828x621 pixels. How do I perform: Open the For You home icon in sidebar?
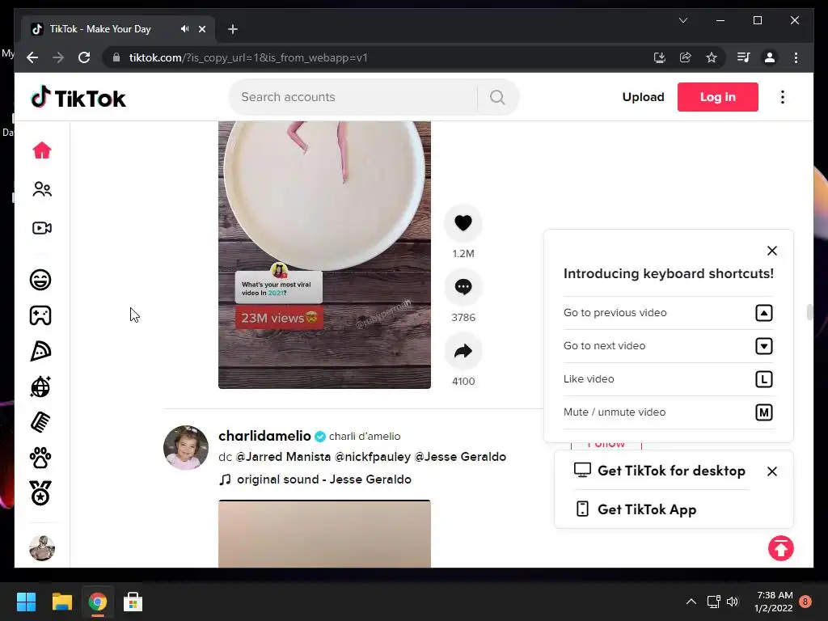(42, 150)
